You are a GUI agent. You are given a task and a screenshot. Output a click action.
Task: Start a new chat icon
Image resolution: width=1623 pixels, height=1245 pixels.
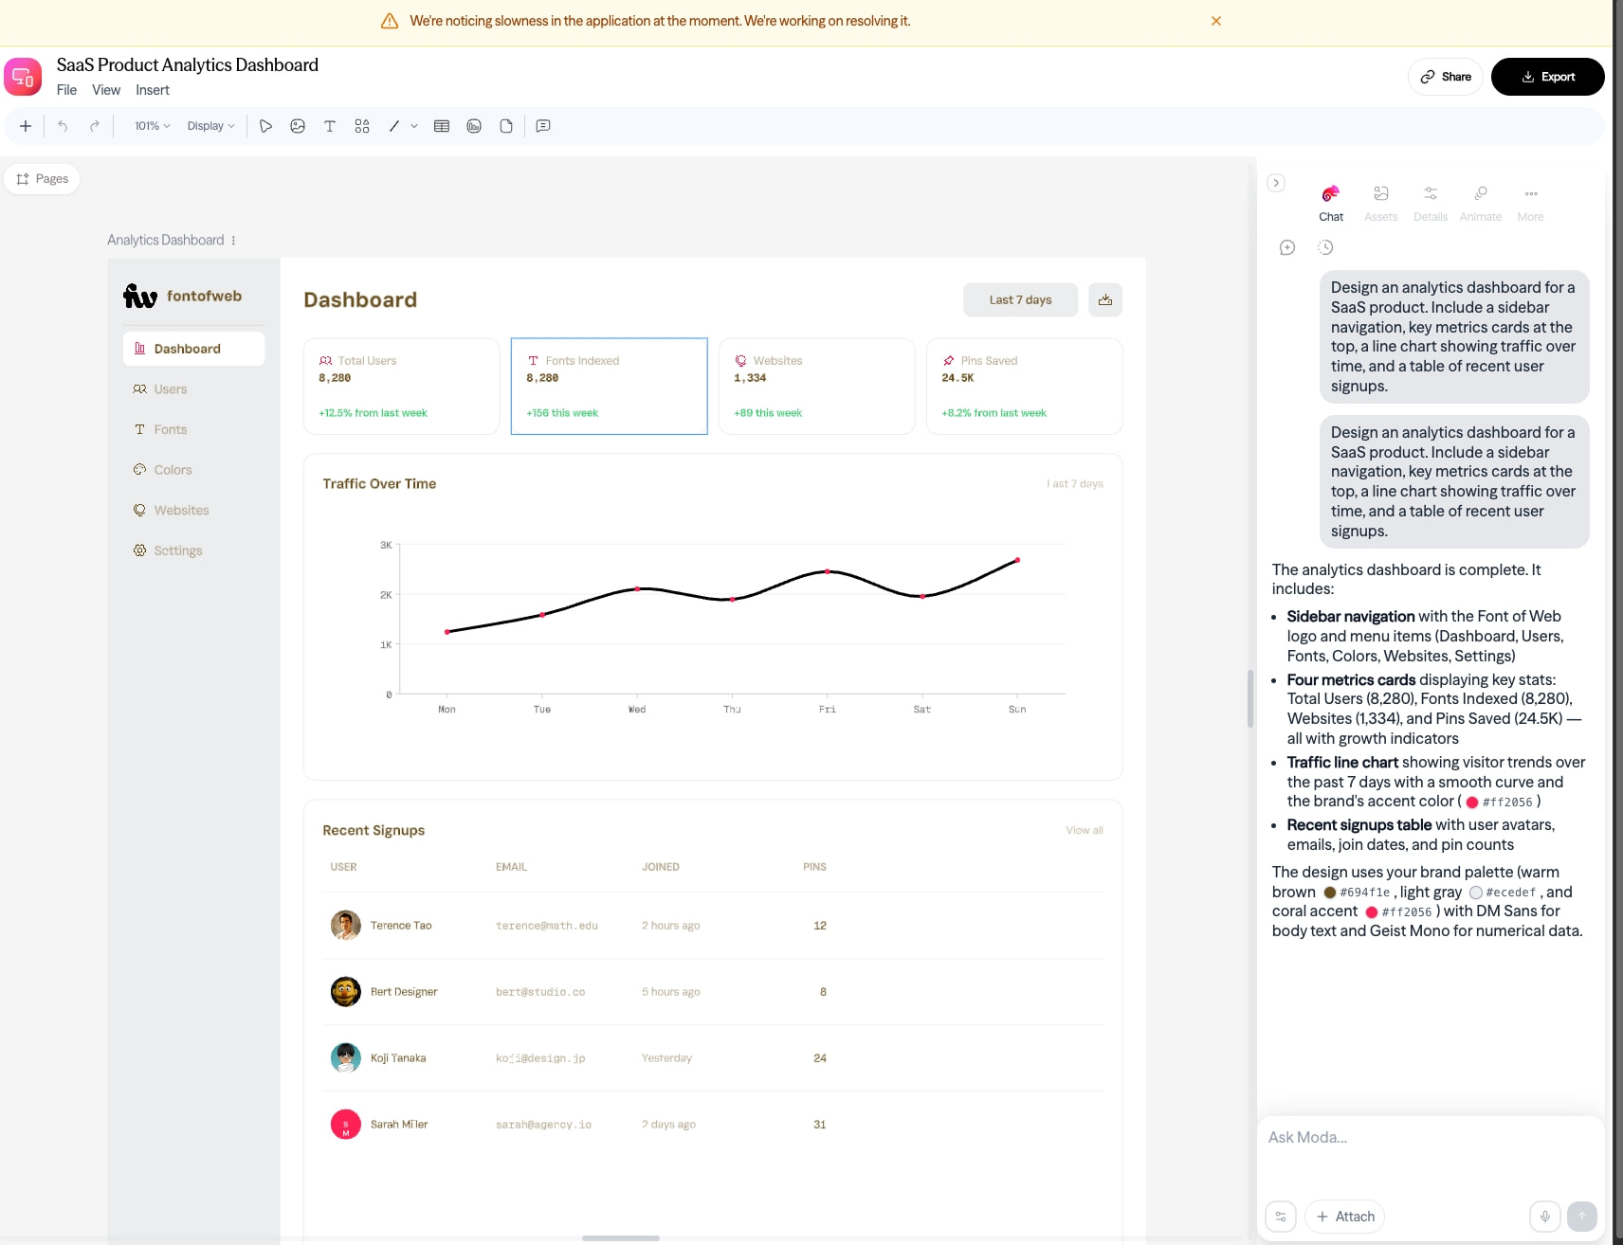pos(1287,247)
